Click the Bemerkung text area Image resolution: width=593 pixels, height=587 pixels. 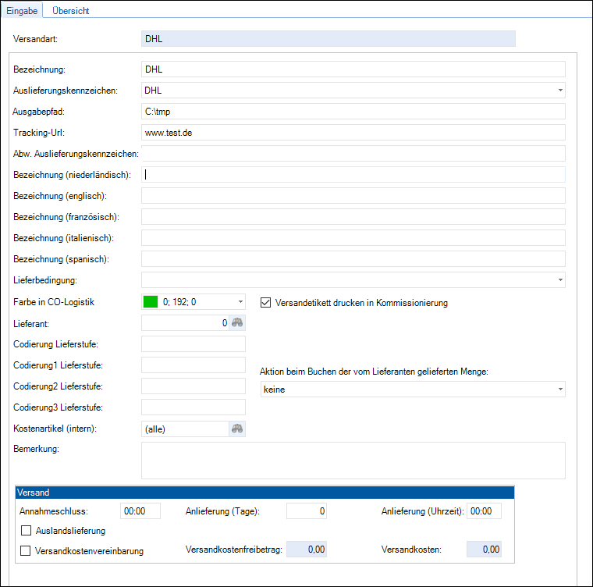[x=353, y=460]
